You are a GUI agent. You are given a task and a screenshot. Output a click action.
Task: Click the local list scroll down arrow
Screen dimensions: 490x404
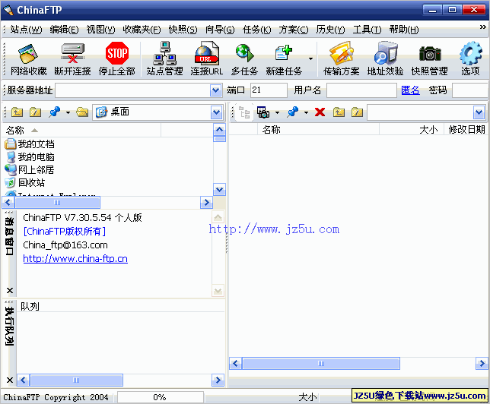click(x=219, y=189)
